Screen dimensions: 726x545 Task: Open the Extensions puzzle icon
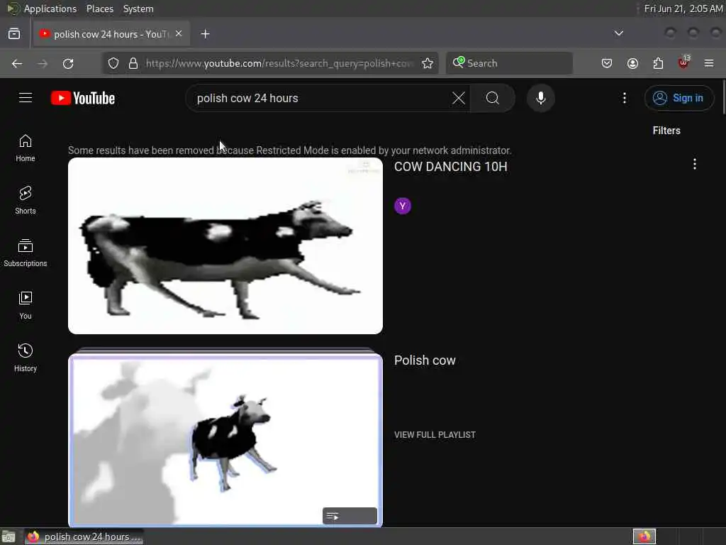(658, 63)
